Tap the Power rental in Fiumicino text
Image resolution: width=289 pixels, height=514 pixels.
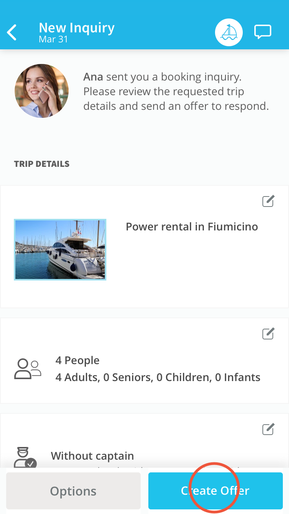(192, 227)
